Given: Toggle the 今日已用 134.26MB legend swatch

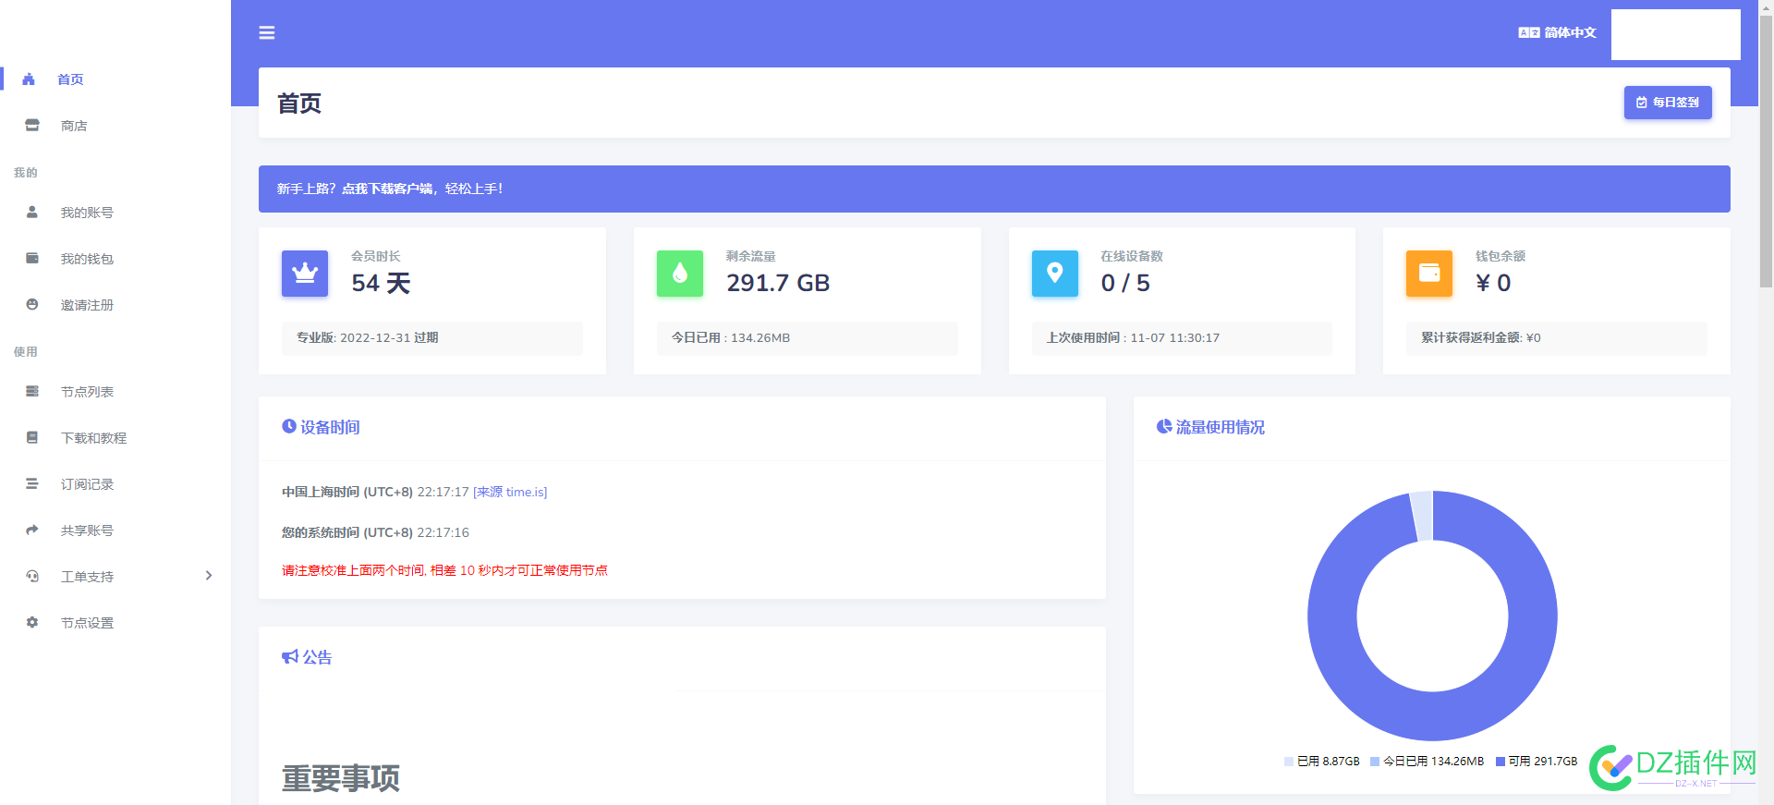Looking at the screenshot, I should point(1375,762).
